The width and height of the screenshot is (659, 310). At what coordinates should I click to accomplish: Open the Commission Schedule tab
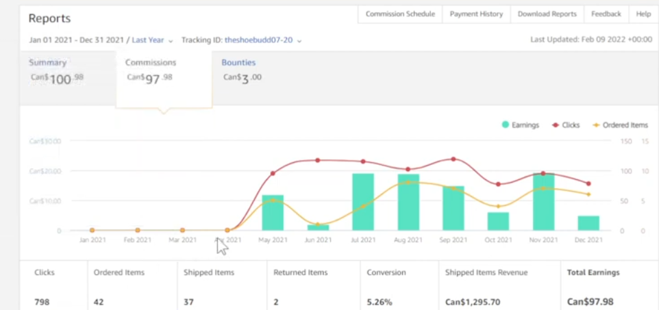pos(399,14)
